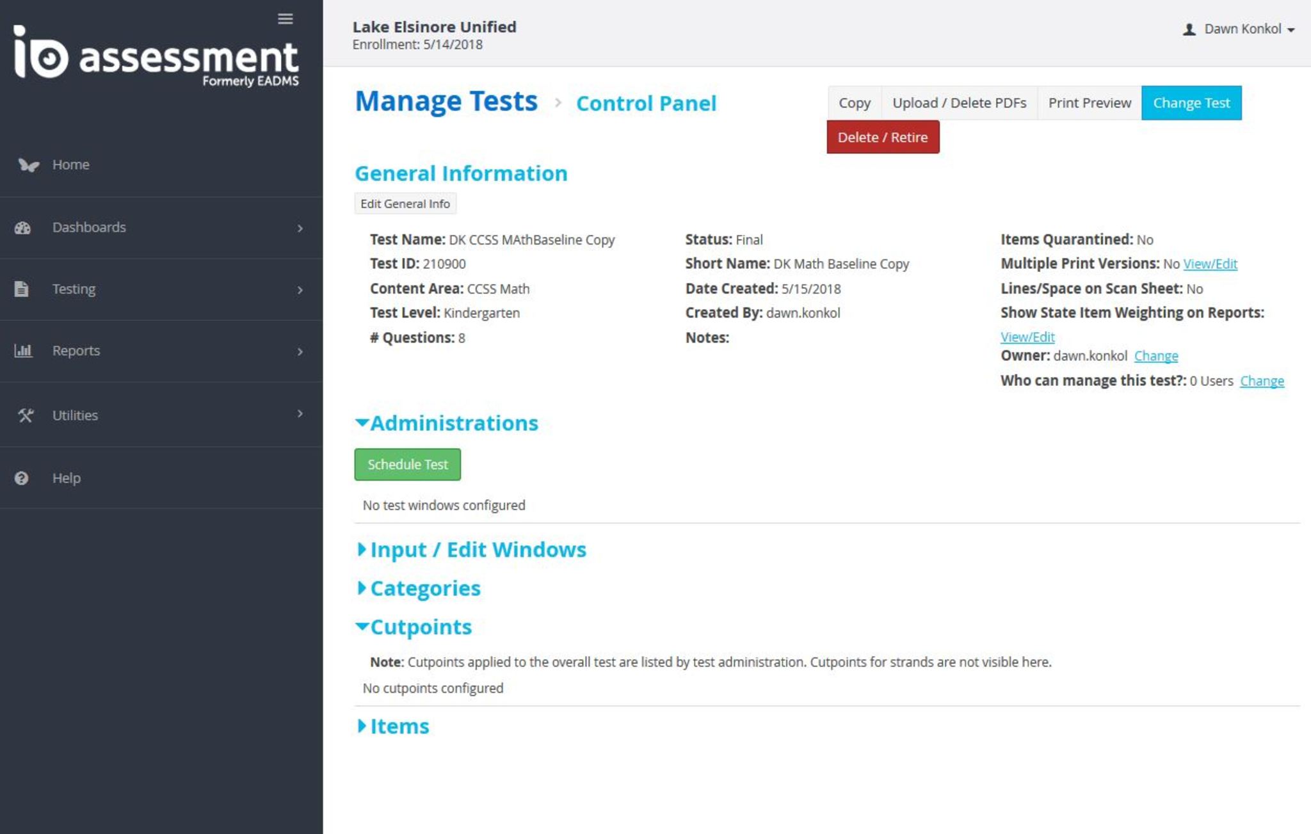This screenshot has width=1311, height=834.
Task: Click Change link next to Owner
Action: coord(1155,356)
